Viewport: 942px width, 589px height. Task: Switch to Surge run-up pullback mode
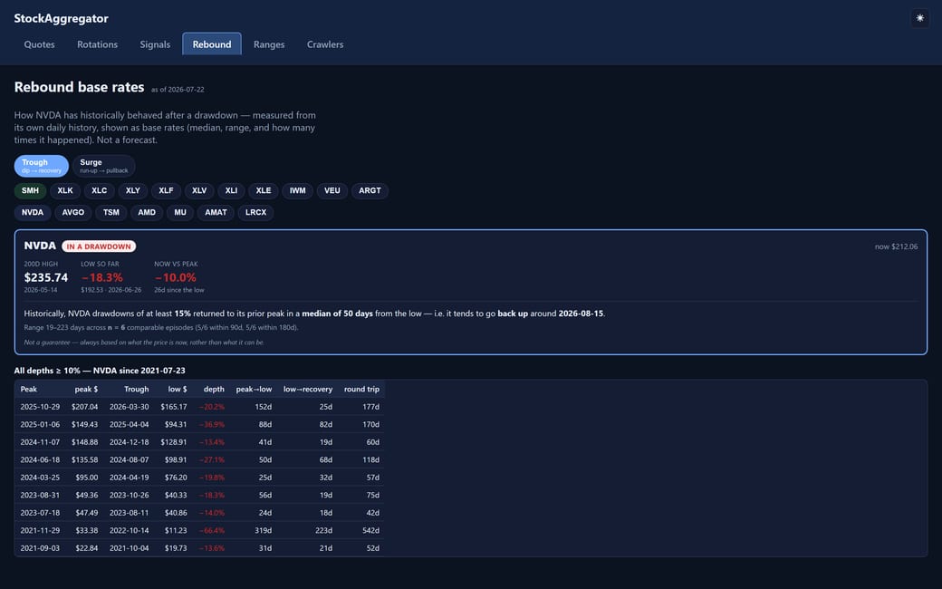click(x=104, y=166)
